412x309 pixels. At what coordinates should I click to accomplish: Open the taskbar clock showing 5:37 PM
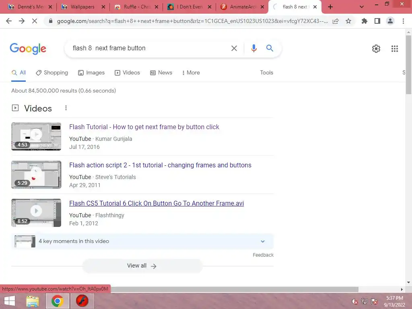click(x=394, y=301)
